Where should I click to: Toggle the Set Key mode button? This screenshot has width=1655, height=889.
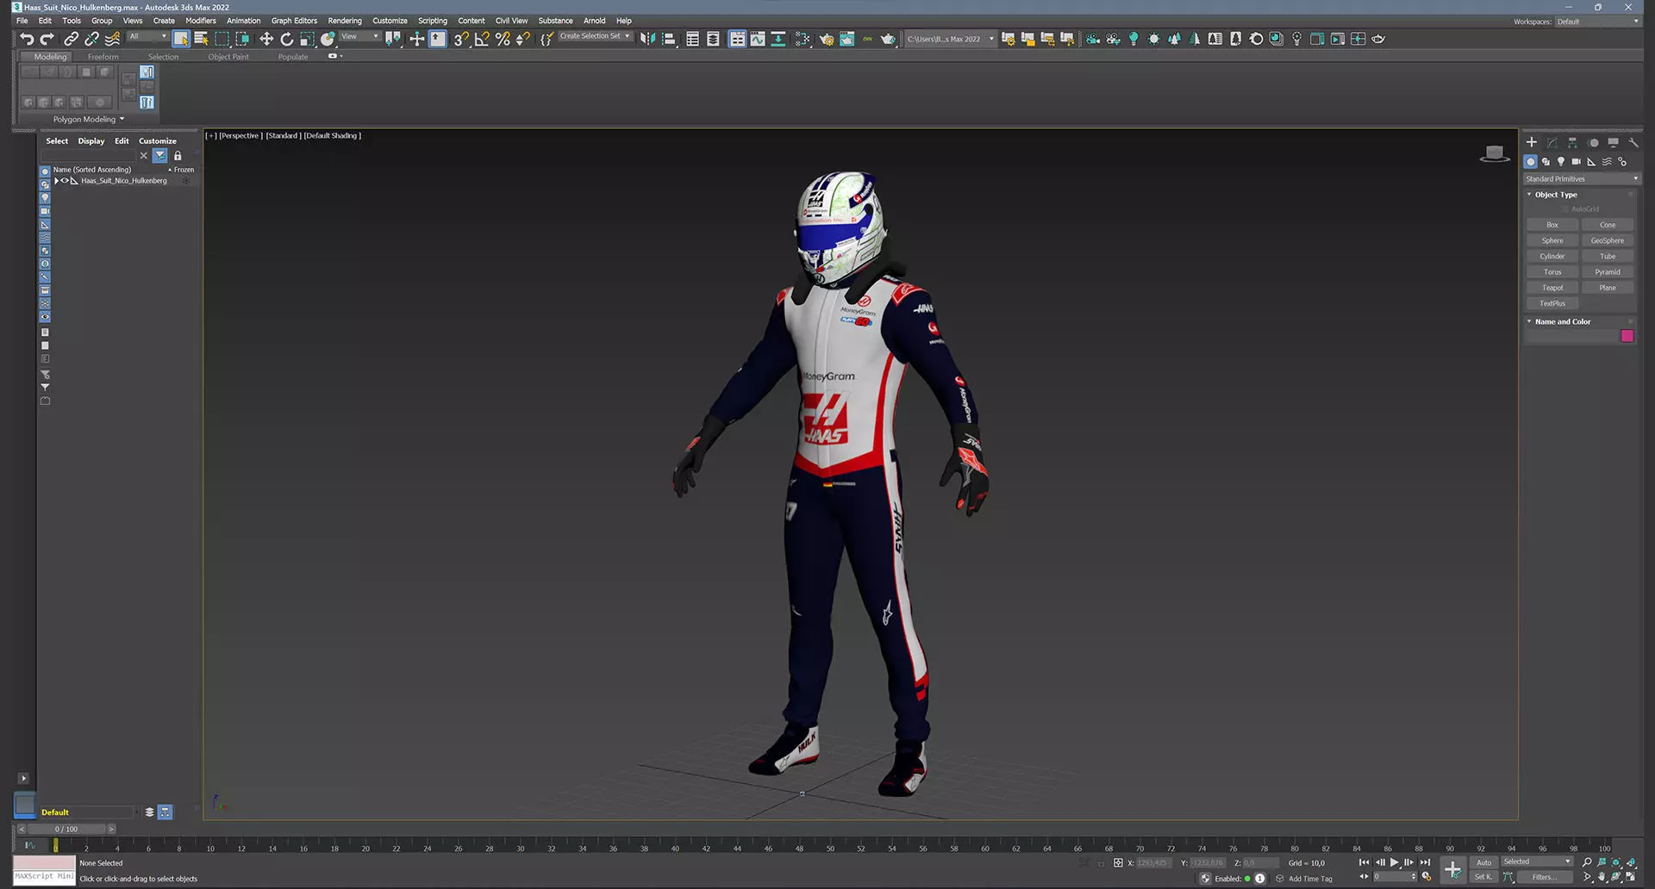1483,877
